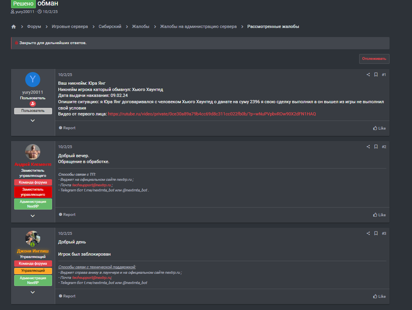Like Андрей Клементс' post #2
Viewport: 412px width, 310px height.
379,215
